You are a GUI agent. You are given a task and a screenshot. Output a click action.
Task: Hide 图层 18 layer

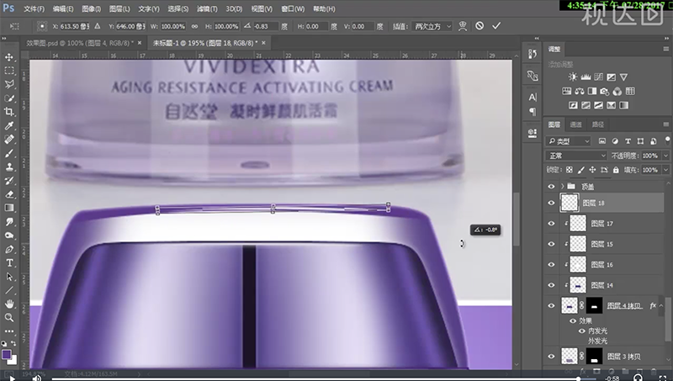[552, 203]
